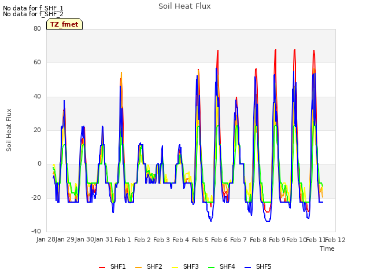370x278 pixels.
Task: Select SHF3 legend entry
Action: point(185,266)
